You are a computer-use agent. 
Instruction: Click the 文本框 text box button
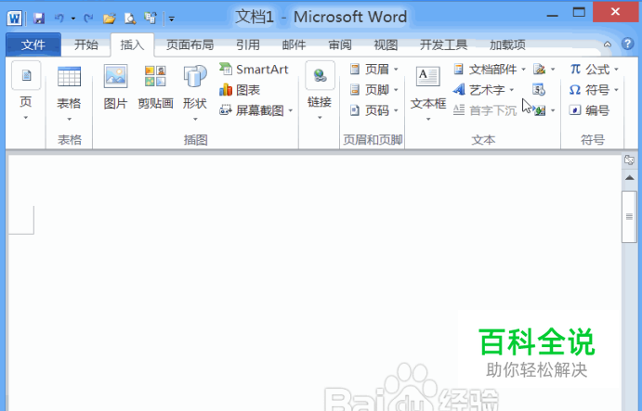click(428, 94)
